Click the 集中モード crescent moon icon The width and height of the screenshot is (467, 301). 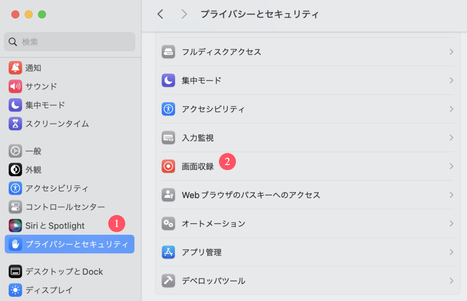(14, 105)
